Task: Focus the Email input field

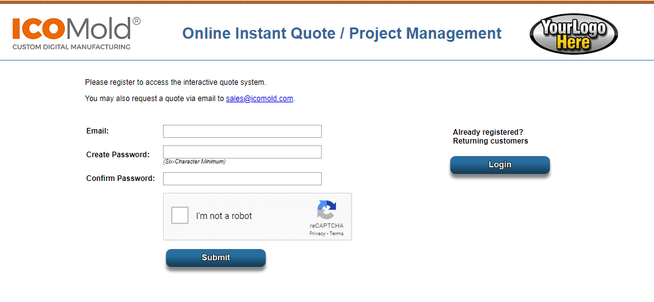Action: pyautogui.click(x=242, y=131)
